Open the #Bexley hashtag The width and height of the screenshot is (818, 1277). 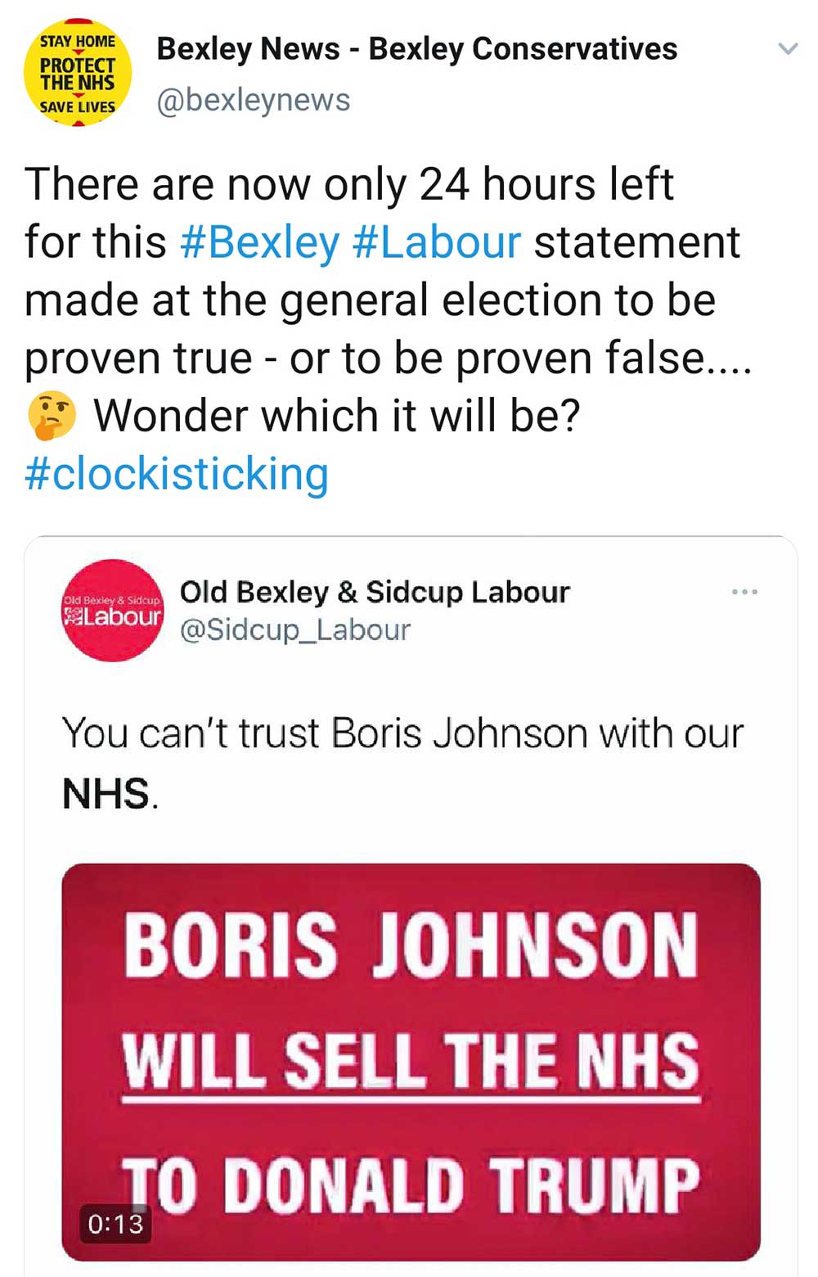click(259, 242)
